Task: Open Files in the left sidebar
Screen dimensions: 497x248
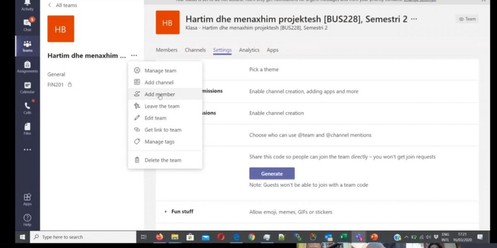Action: 27,129
